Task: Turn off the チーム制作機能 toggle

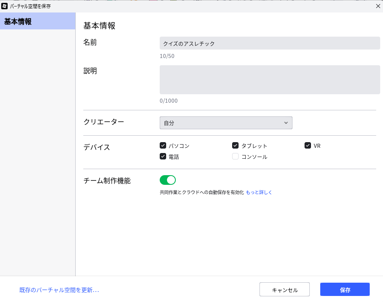Action: coord(167,180)
